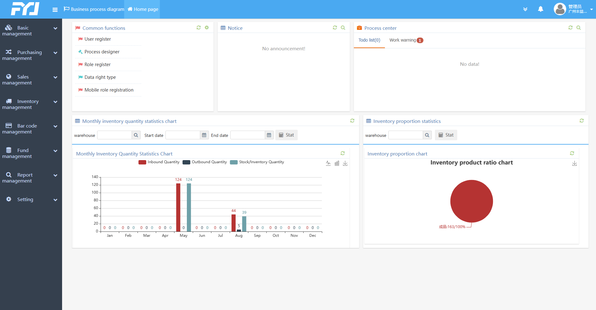Screen dimensions: 596x310
Task: Open End date calendar picker
Action: point(269,135)
